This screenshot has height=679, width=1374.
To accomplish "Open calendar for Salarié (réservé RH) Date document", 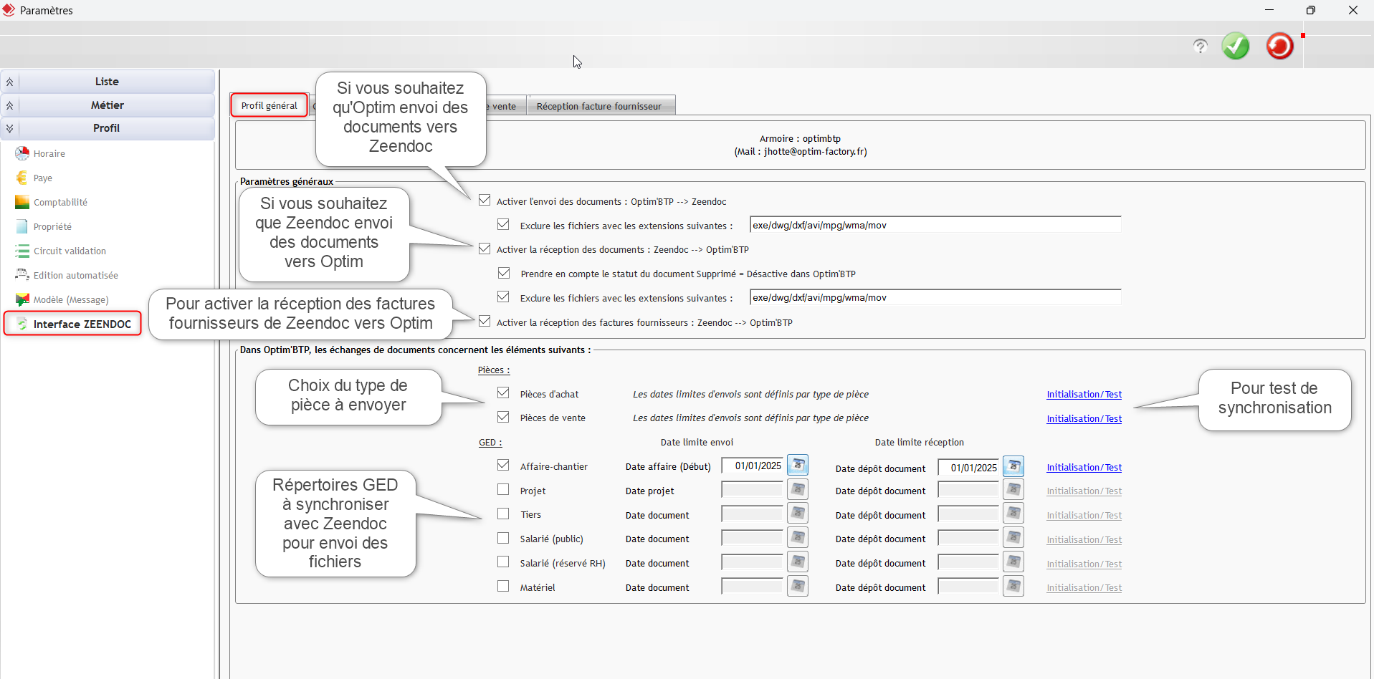I will (798, 562).
